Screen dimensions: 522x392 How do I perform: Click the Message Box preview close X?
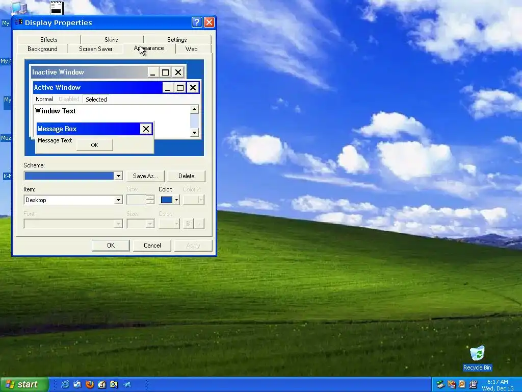(146, 129)
